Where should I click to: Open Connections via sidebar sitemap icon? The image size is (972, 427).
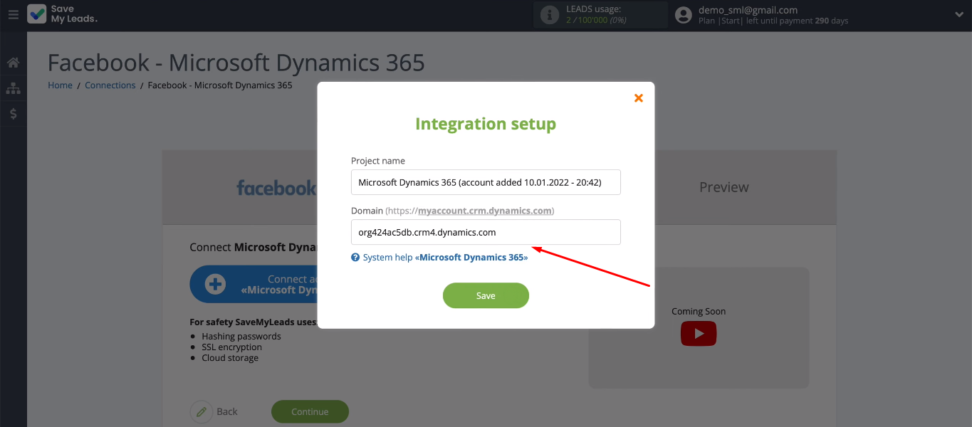(13, 88)
